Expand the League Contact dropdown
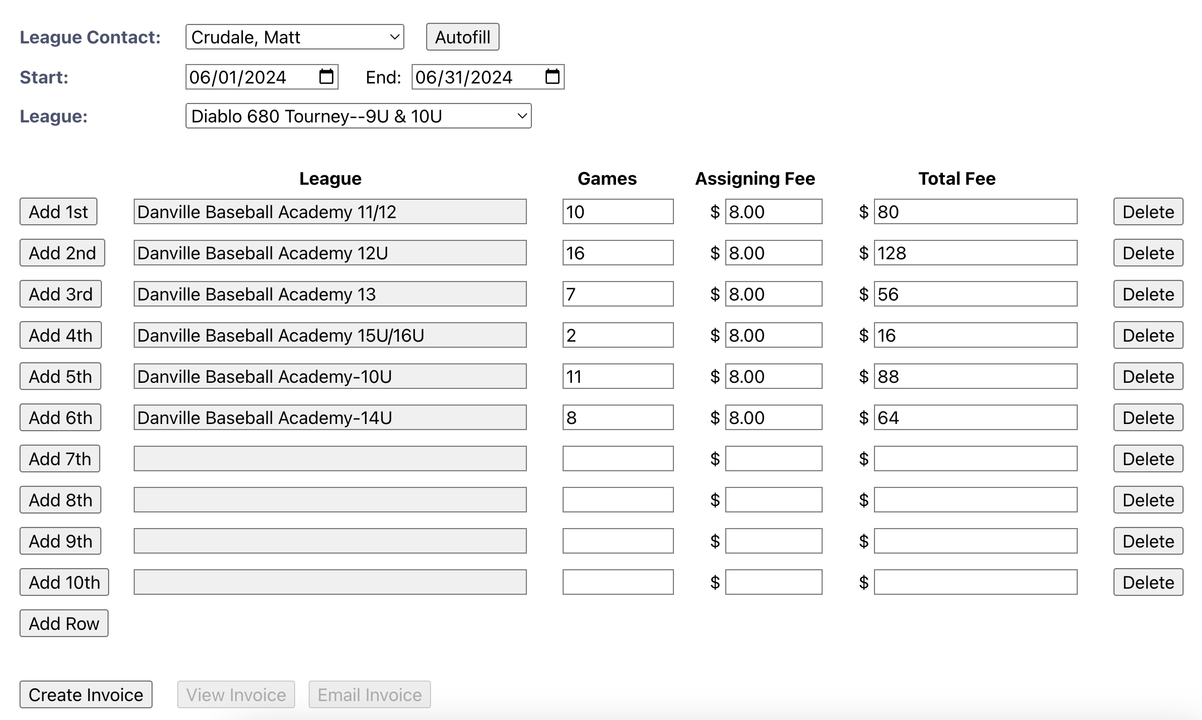Image resolution: width=1202 pixels, height=720 pixels. tap(295, 37)
